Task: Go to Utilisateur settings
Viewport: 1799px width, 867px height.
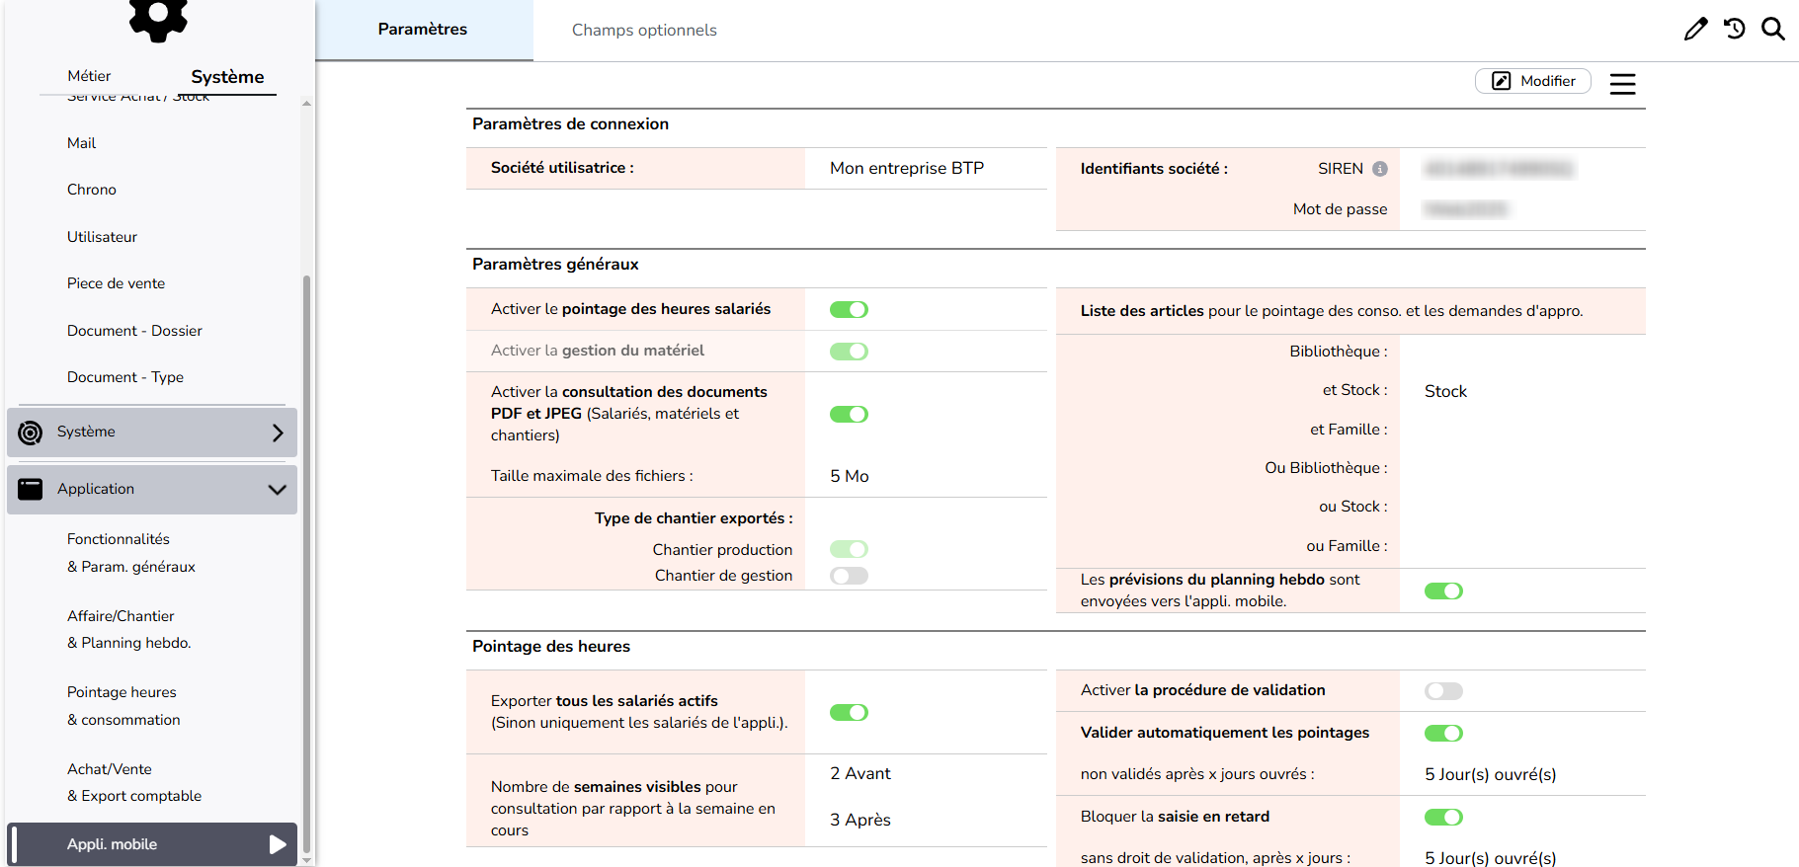Action: click(x=102, y=237)
